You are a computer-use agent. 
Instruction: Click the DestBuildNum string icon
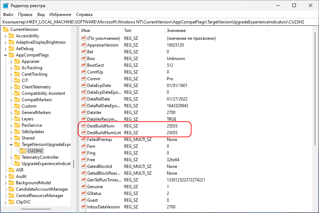coord(84,126)
